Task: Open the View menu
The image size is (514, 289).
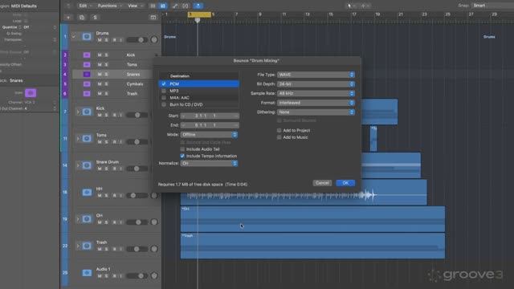Action: [x=135, y=6]
